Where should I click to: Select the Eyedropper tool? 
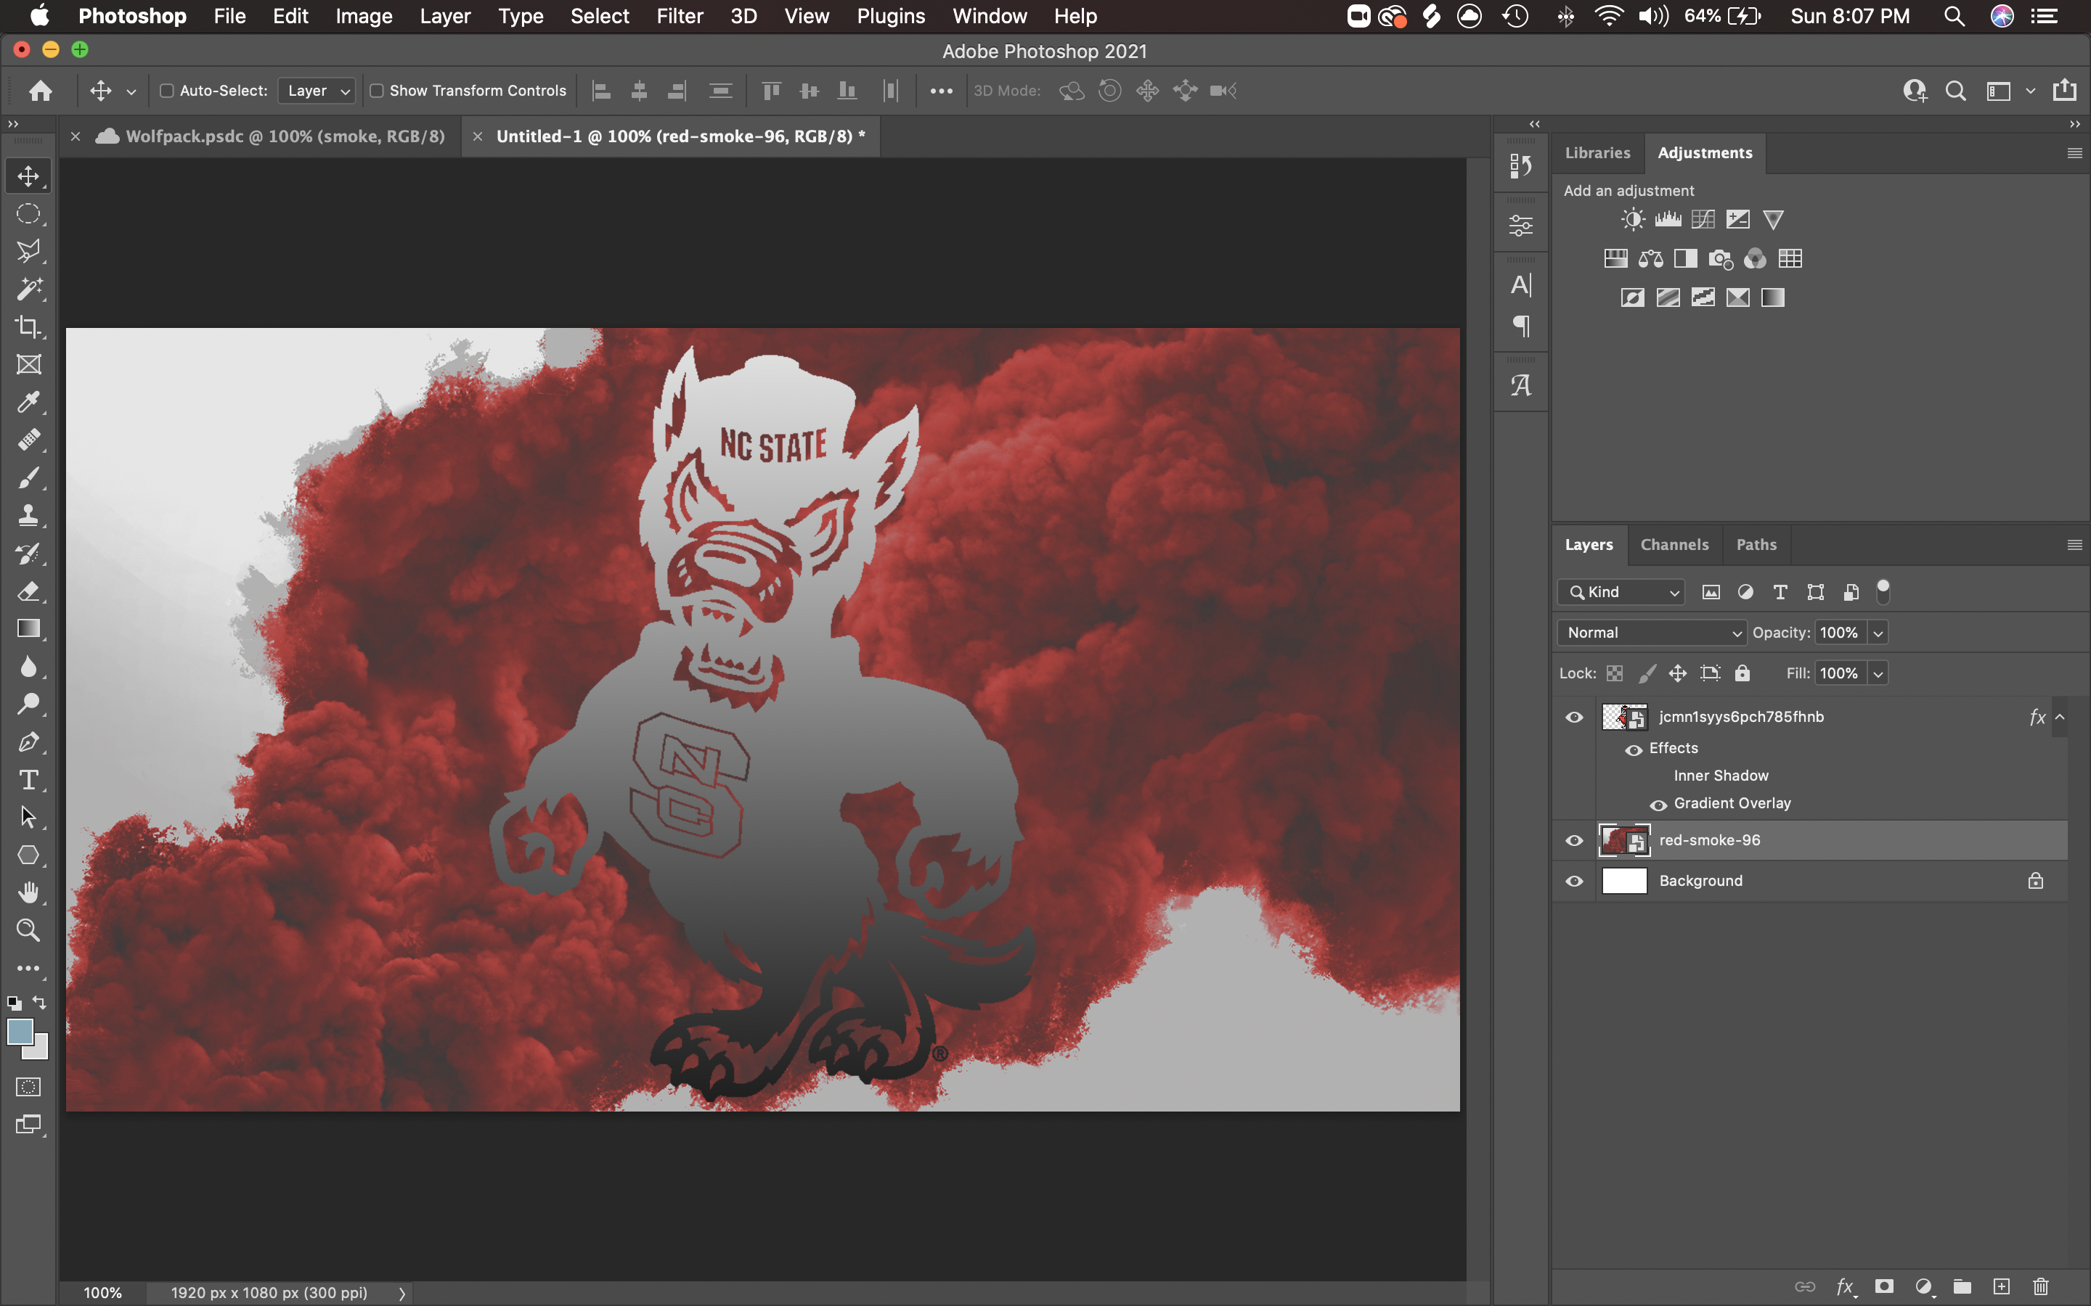point(28,403)
